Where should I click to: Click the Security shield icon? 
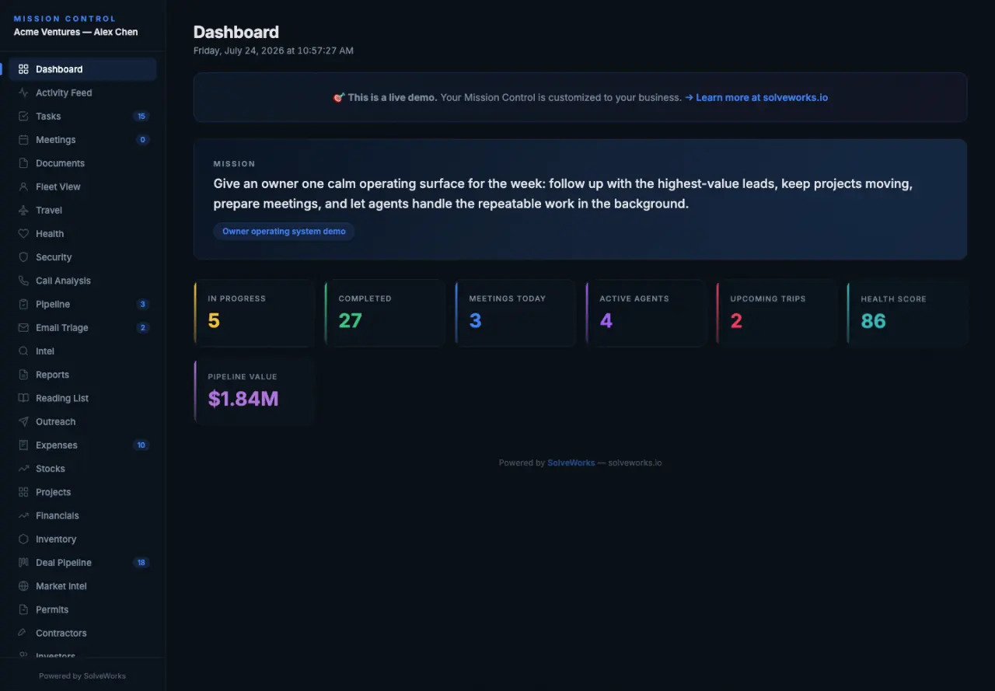pos(23,257)
